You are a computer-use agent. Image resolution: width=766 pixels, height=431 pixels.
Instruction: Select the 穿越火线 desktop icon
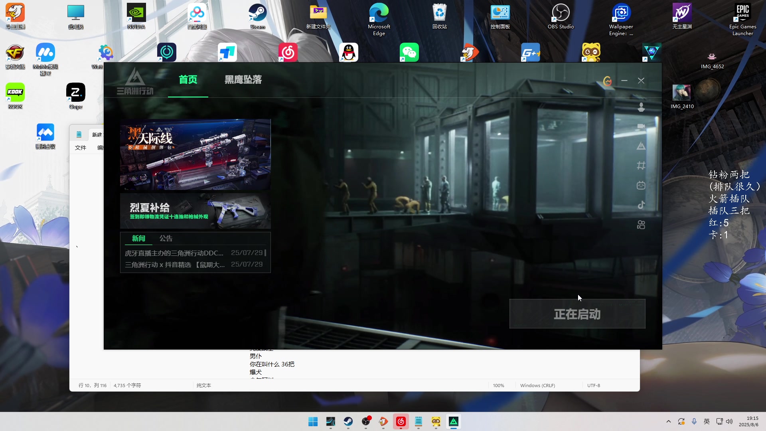click(x=15, y=56)
